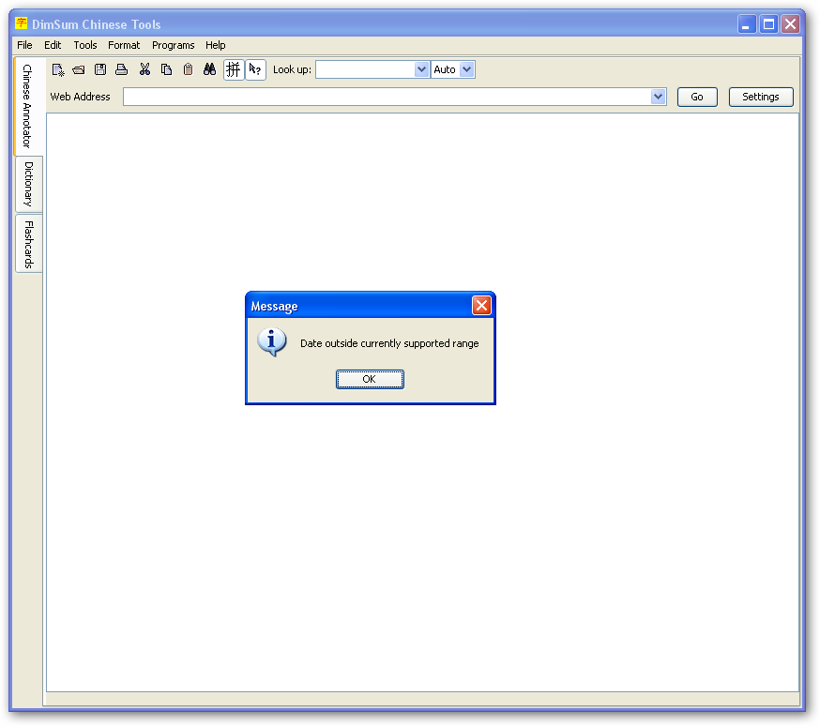Click the Open file toolbar icon
The image size is (820, 726).
(79, 69)
